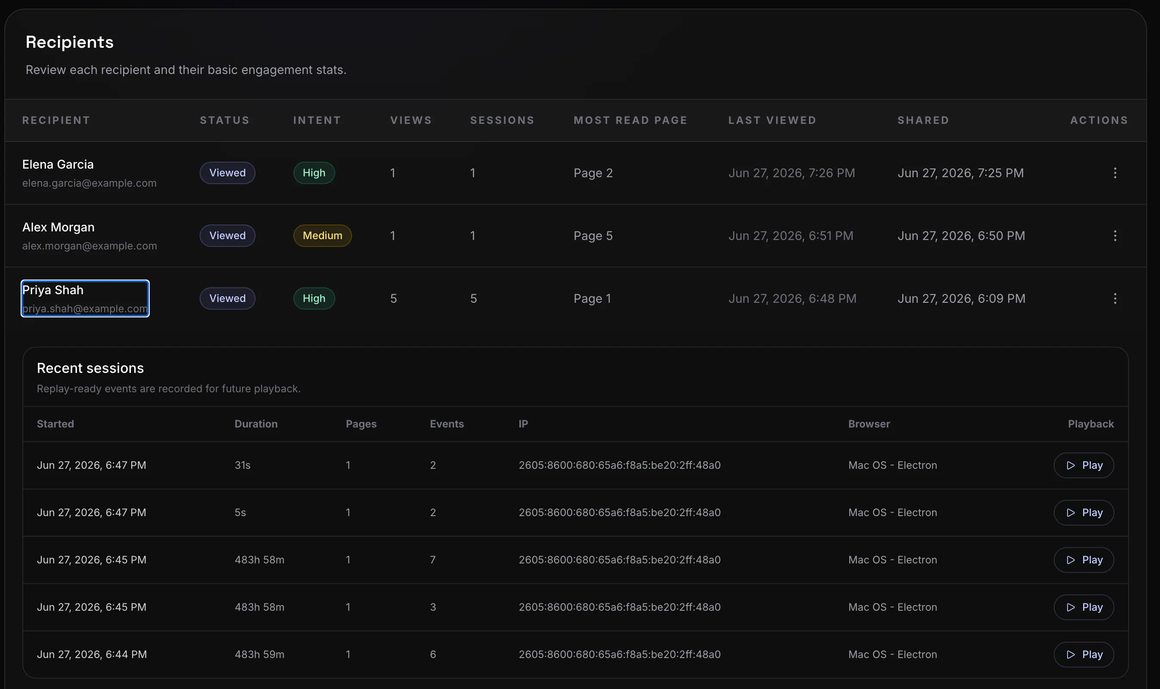Click the IP address in the 6:44 PM session row
The width and height of the screenshot is (1160, 689).
[x=620, y=655]
